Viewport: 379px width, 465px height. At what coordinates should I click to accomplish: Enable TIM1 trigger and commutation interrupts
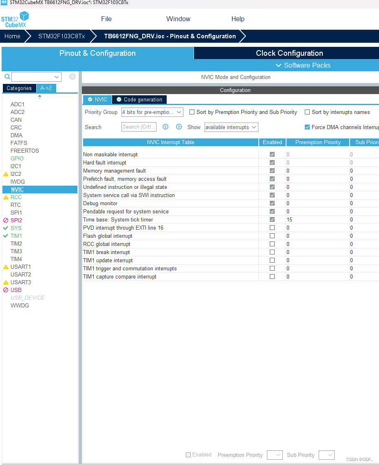[272, 268]
